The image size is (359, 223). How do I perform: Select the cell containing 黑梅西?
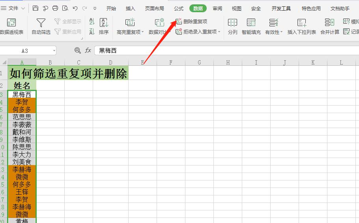tap(22, 94)
